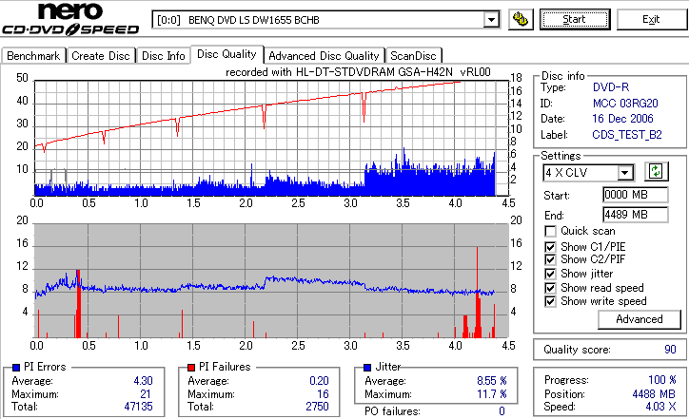Click the blue PI Errors legend square

pyautogui.click(x=16, y=368)
